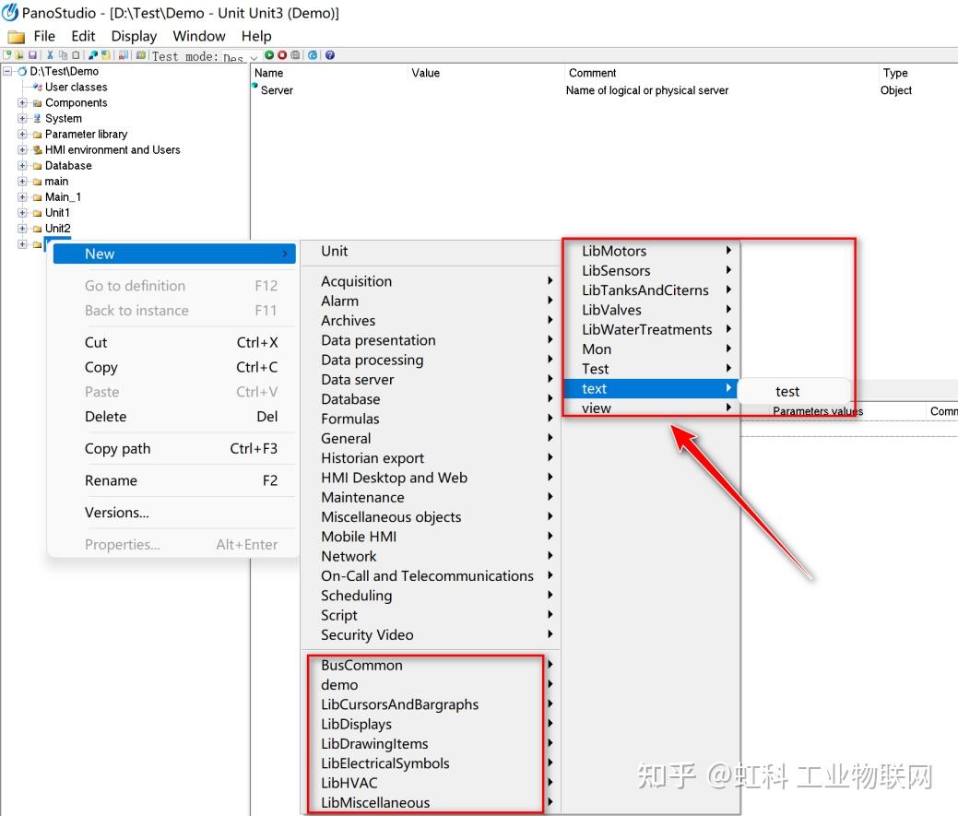Image resolution: width=958 pixels, height=816 pixels.
Task: Select "test" in the text submenu
Action: coord(787,392)
